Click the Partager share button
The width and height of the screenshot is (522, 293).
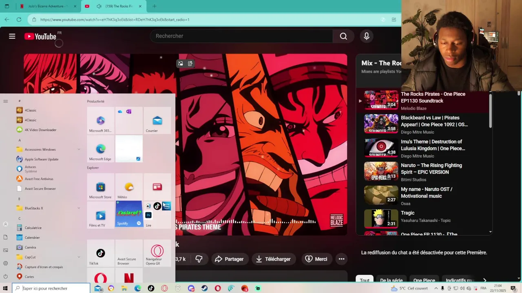click(229, 259)
